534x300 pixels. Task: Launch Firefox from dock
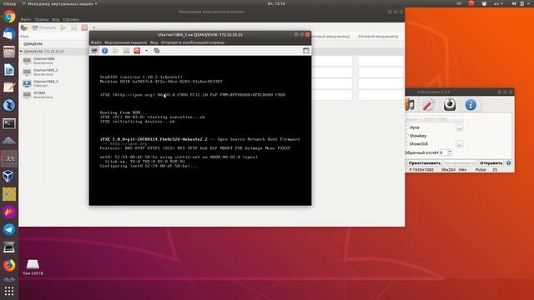9,265
